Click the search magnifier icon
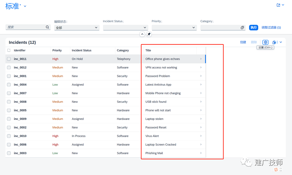 coord(48,27)
